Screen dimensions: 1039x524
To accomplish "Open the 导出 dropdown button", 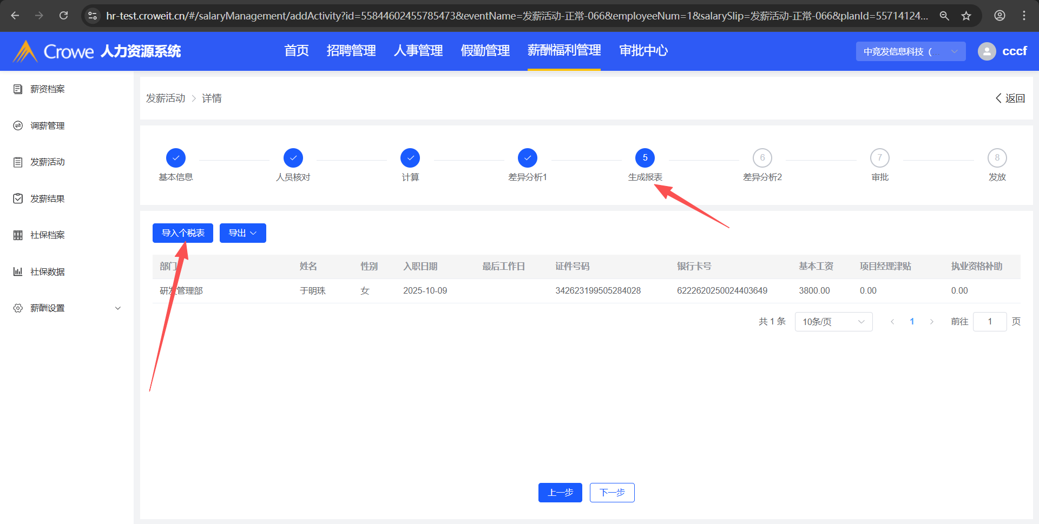I will (x=242, y=233).
